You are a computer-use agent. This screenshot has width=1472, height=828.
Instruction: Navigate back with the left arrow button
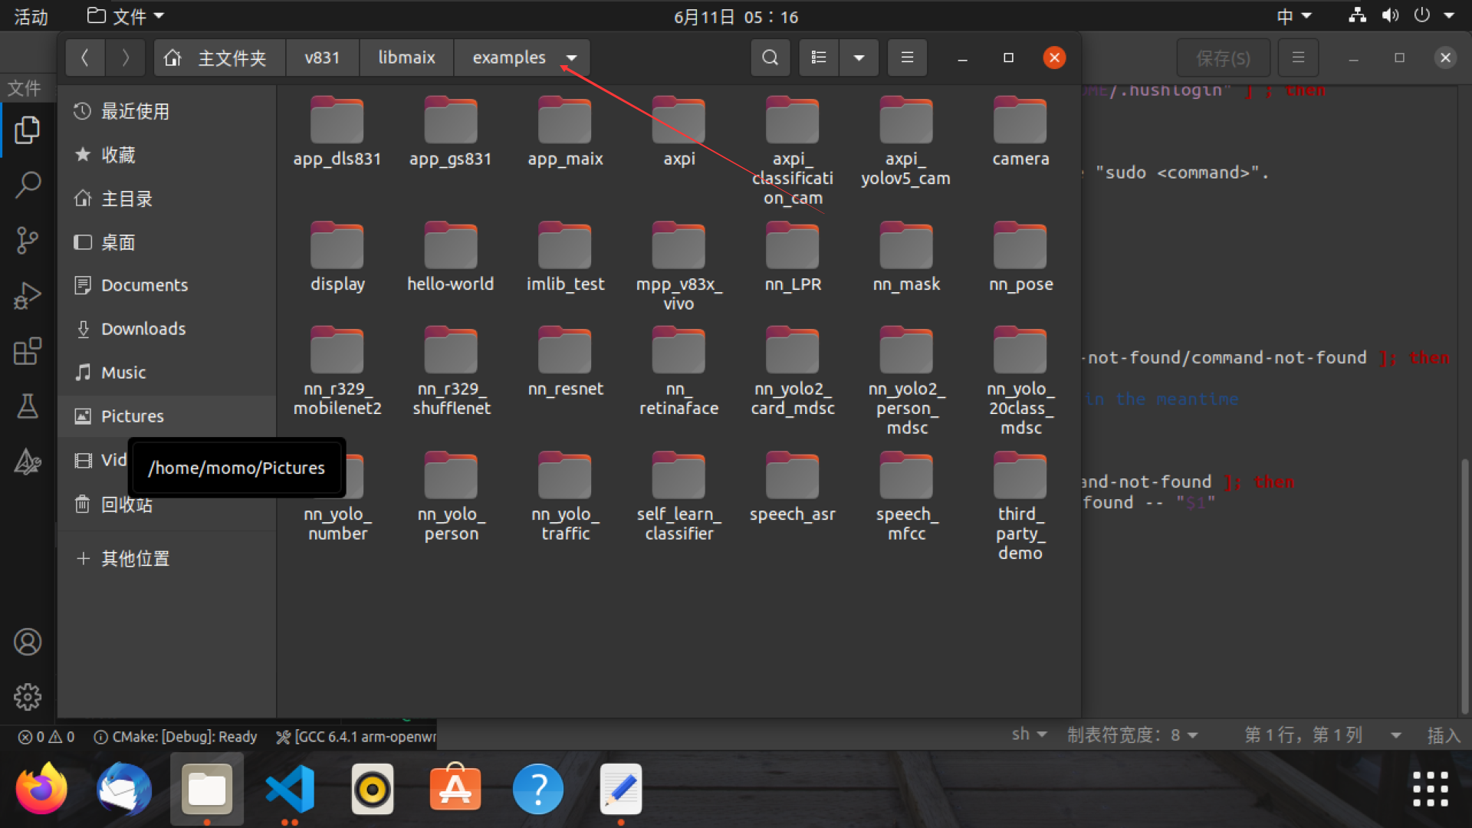coord(85,58)
